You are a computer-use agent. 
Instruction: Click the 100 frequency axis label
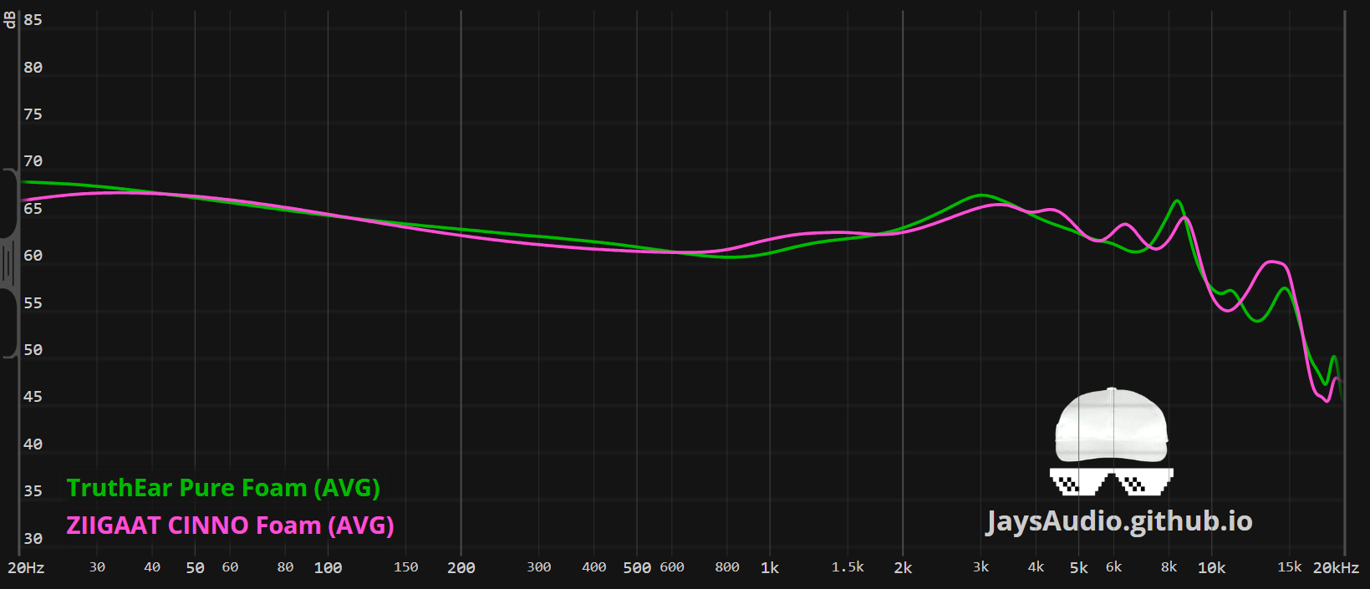pyautogui.click(x=328, y=568)
